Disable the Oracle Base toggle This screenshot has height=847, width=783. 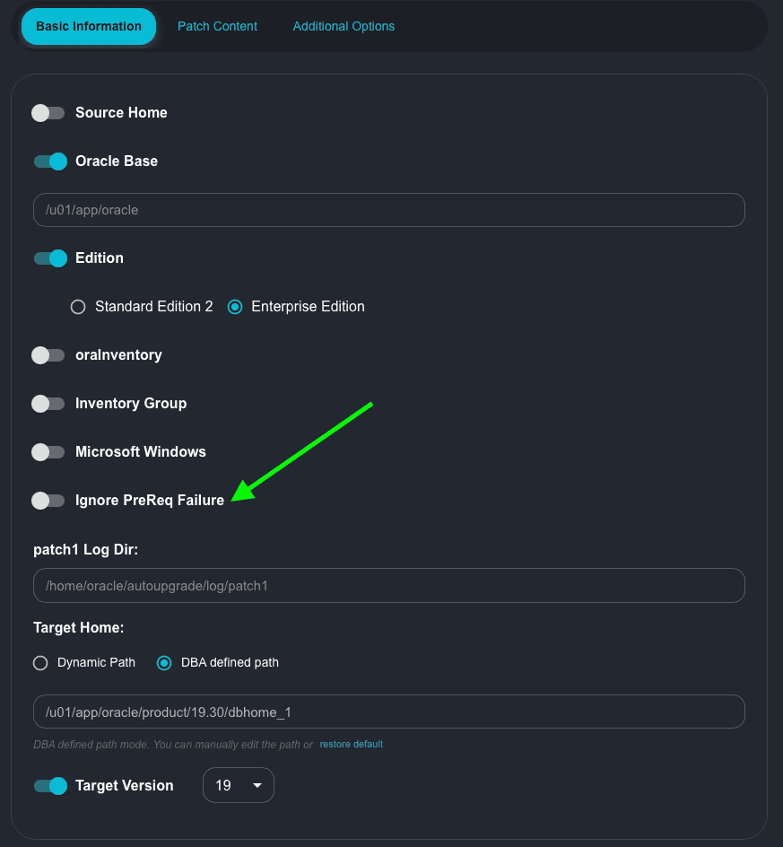click(50, 162)
